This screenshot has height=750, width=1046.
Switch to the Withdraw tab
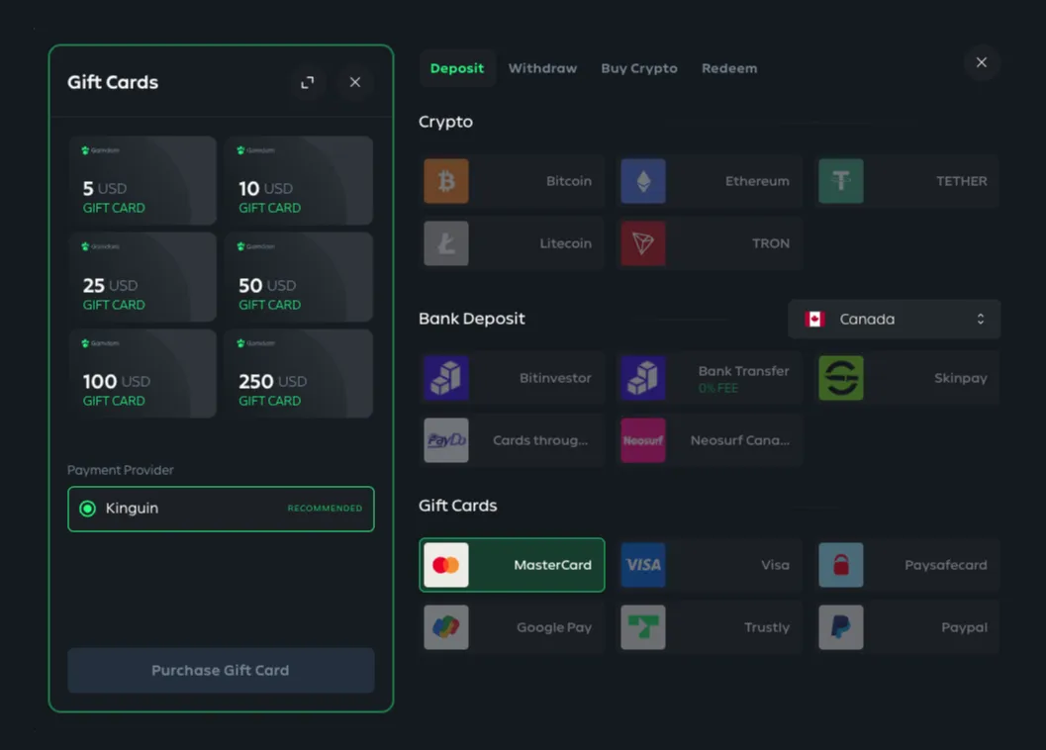coord(542,68)
